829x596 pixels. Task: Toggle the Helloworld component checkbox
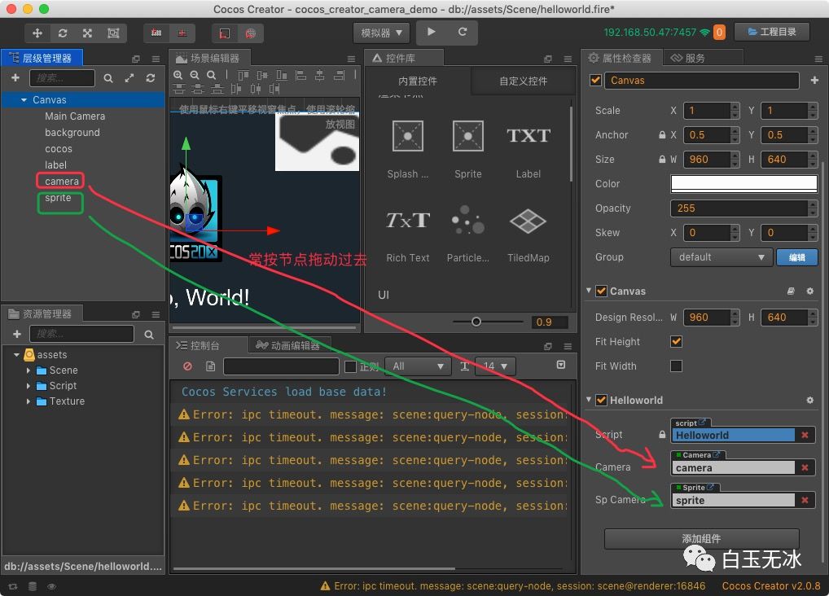click(x=601, y=400)
